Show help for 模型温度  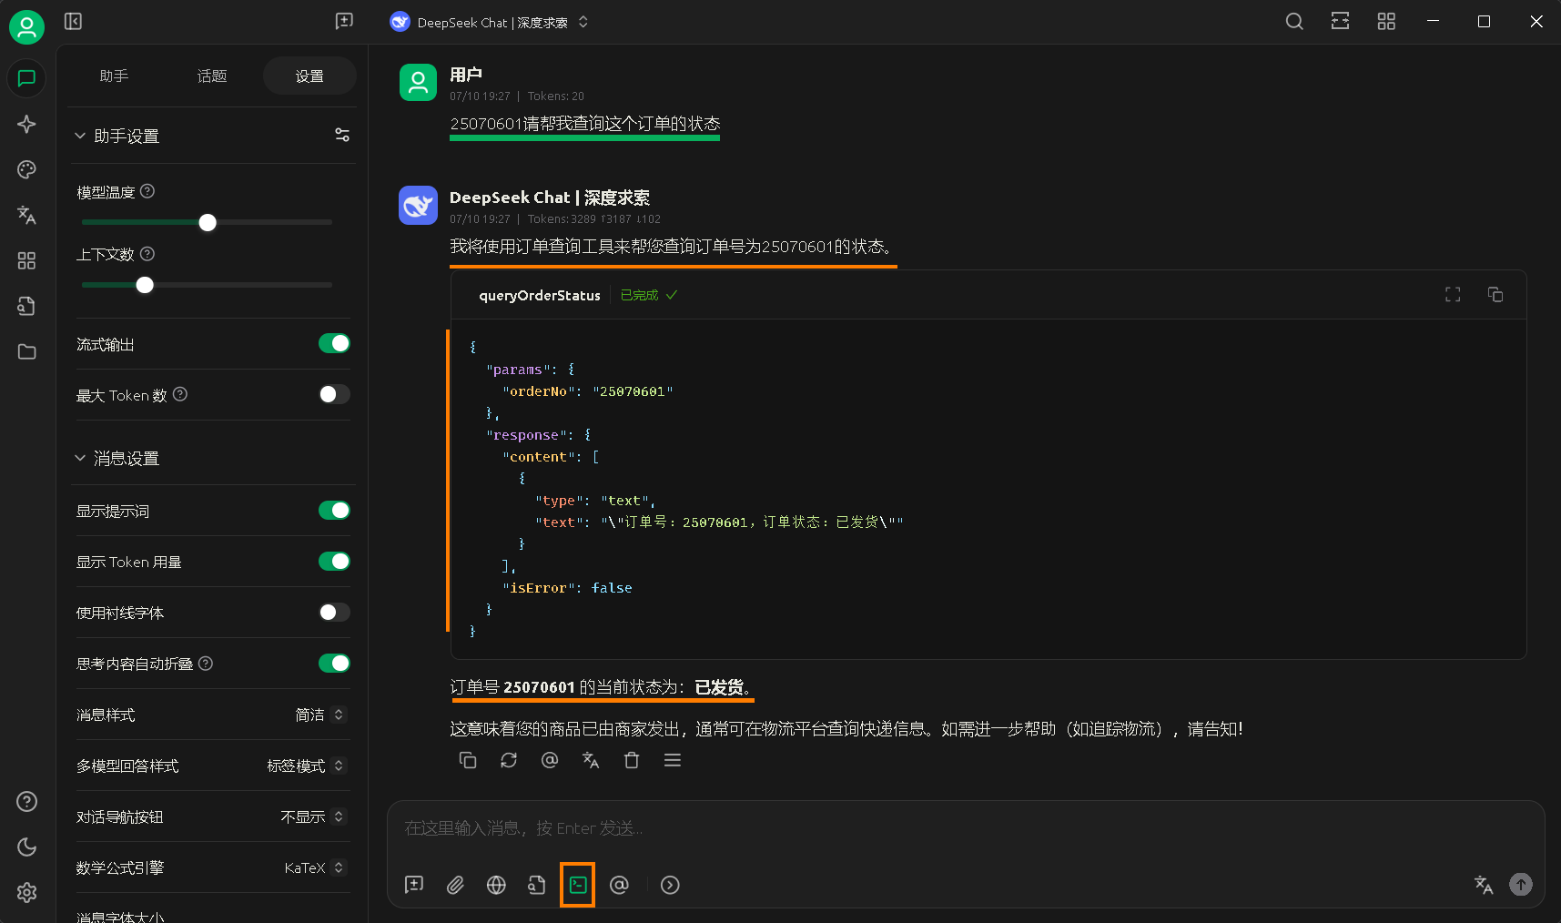[x=147, y=191]
